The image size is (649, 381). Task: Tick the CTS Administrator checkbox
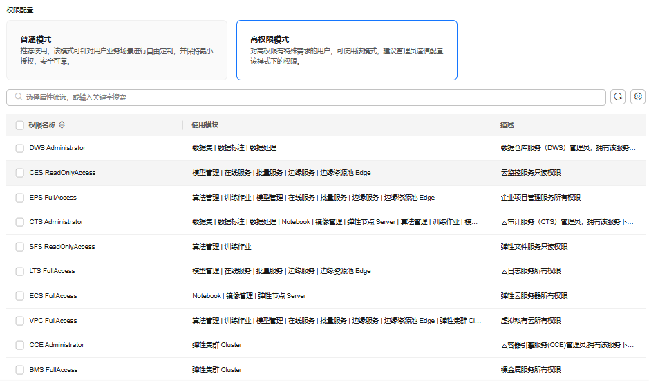click(19, 222)
